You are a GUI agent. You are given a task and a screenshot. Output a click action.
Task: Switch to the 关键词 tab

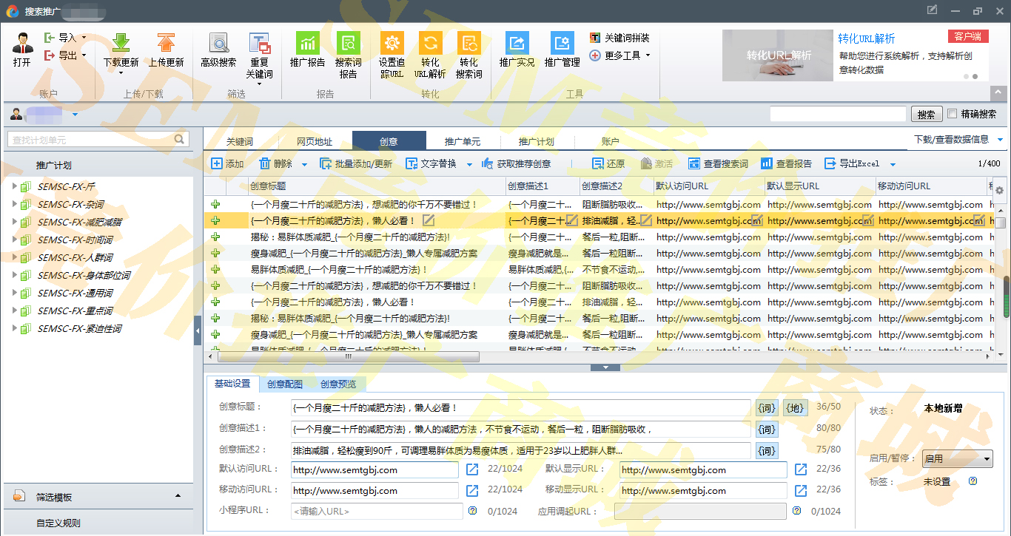(x=240, y=142)
